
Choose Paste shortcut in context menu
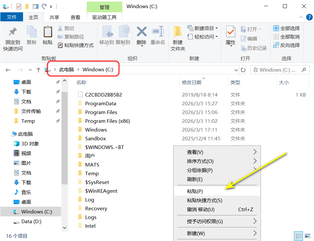[217, 200]
